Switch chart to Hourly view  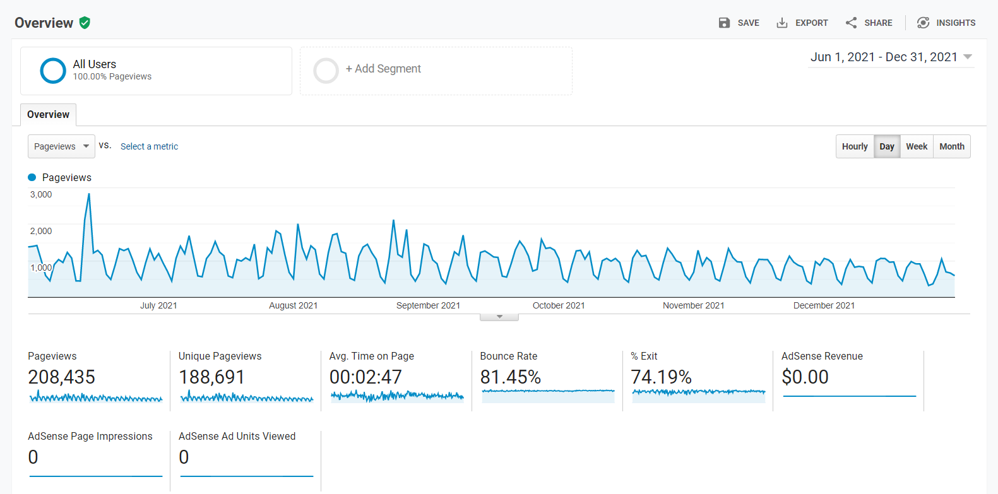855,146
